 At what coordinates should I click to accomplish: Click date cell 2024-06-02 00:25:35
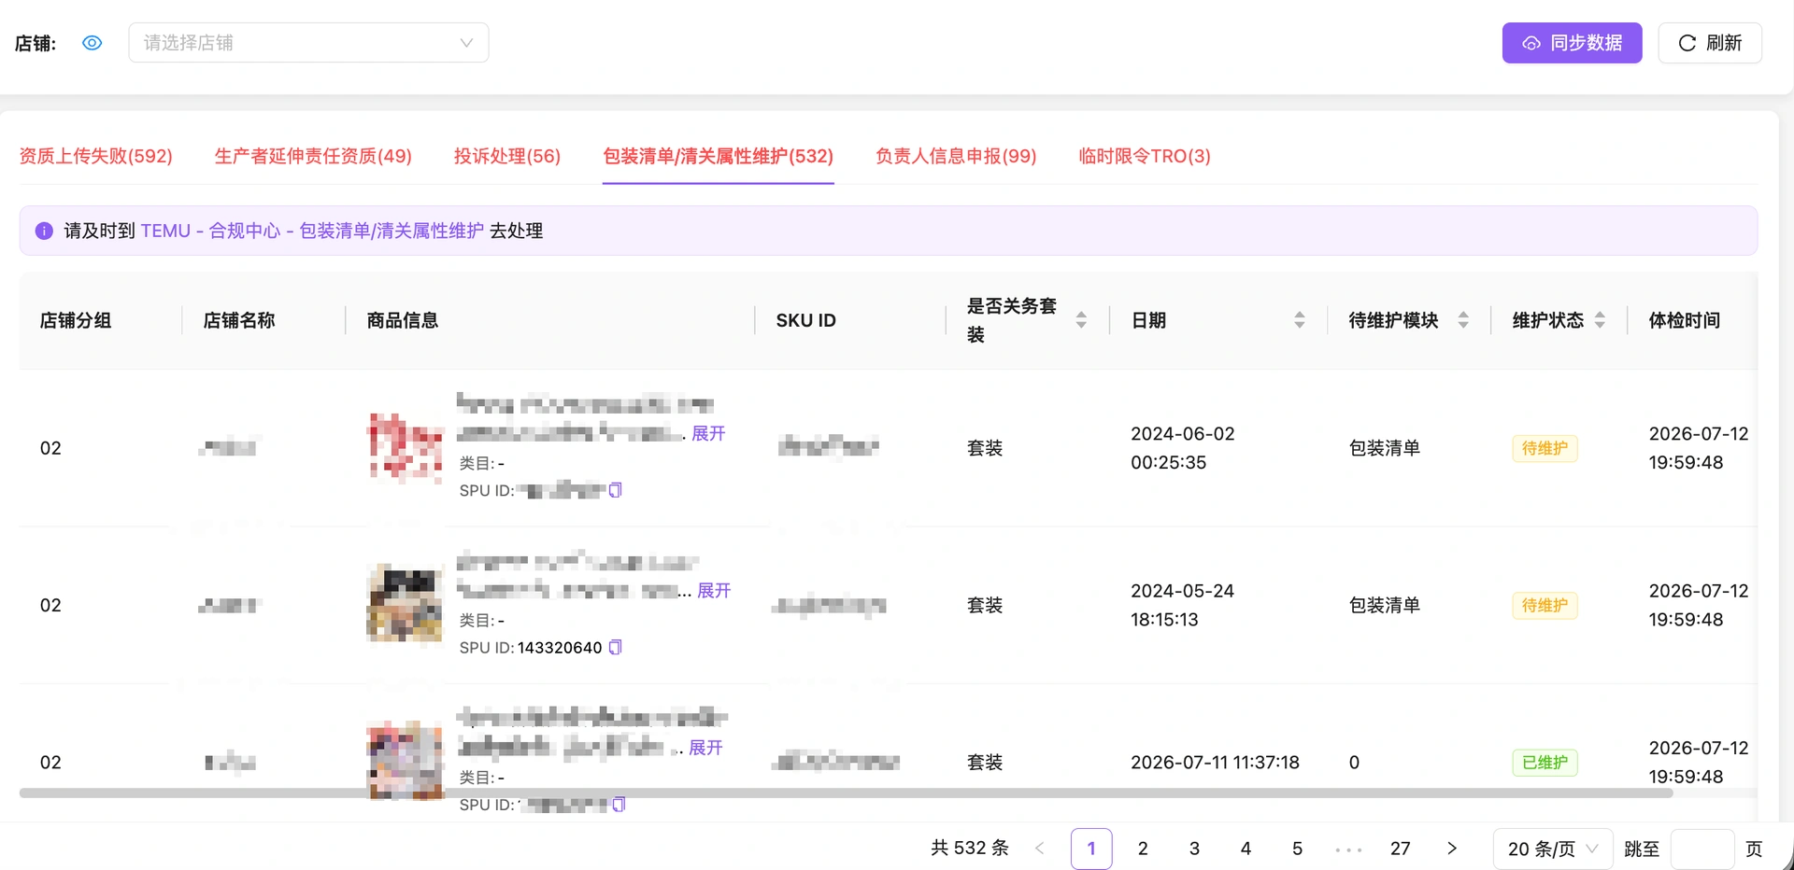click(1183, 448)
